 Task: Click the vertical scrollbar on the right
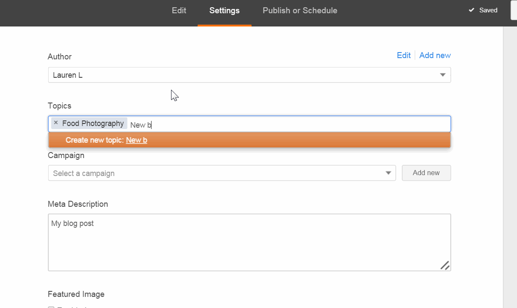pos(510,167)
